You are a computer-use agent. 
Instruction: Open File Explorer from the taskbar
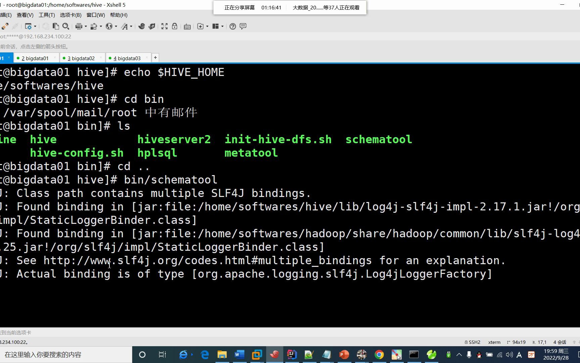pos(222,355)
